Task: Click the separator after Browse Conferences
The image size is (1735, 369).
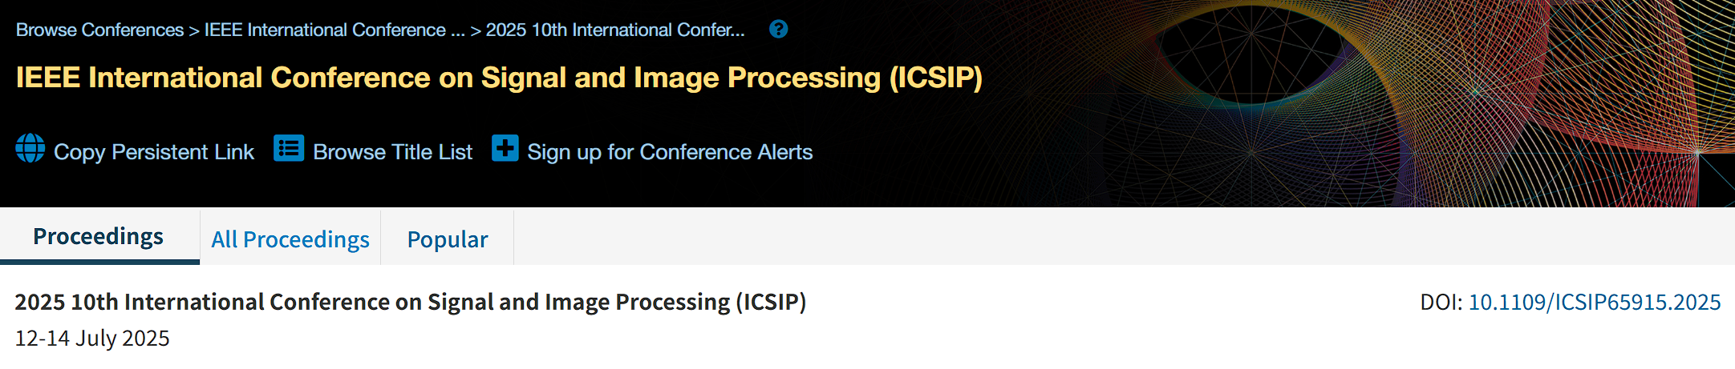Action: [194, 30]
